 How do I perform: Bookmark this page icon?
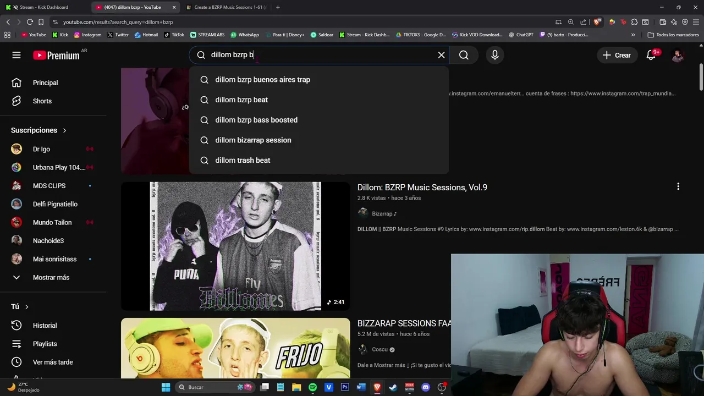[41, 22]
